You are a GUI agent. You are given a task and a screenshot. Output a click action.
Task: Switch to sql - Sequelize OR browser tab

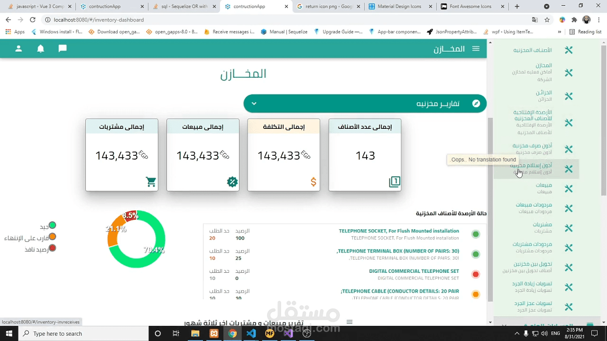[184, 7]
